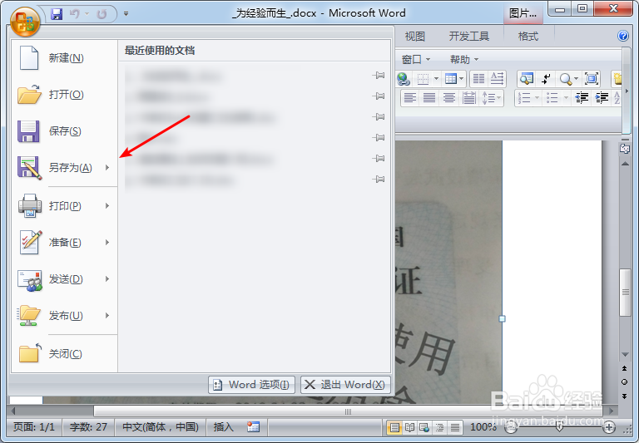The image size is (639, 443).
Task: Expand the 发布 submenu arrow
Action: point(107,316)
